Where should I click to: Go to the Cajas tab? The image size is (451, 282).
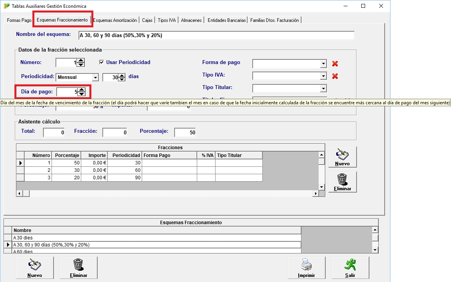coord(147,20)
